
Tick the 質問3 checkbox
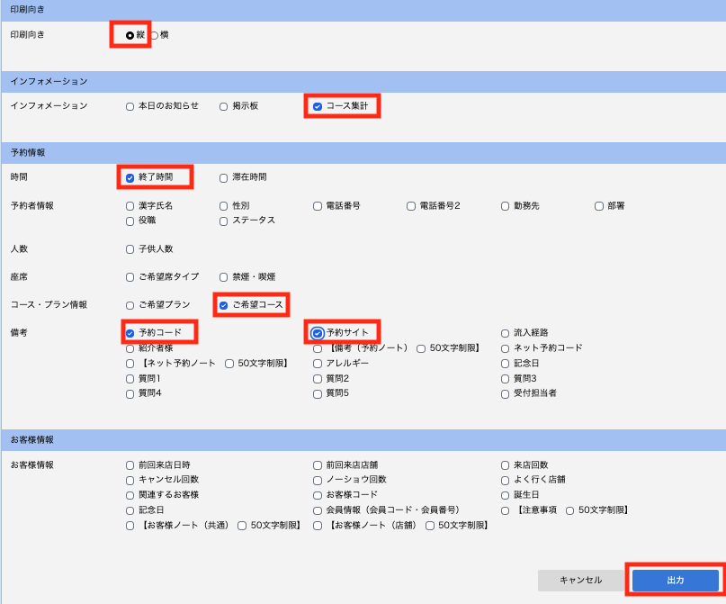click(x=505, y=379)
